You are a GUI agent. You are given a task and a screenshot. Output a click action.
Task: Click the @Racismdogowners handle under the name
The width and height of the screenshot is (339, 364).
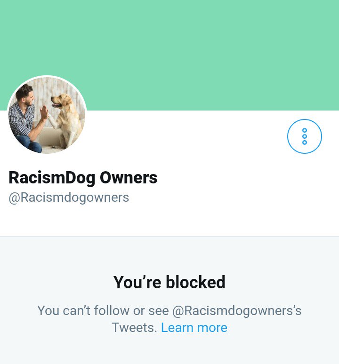pos(69,198)
